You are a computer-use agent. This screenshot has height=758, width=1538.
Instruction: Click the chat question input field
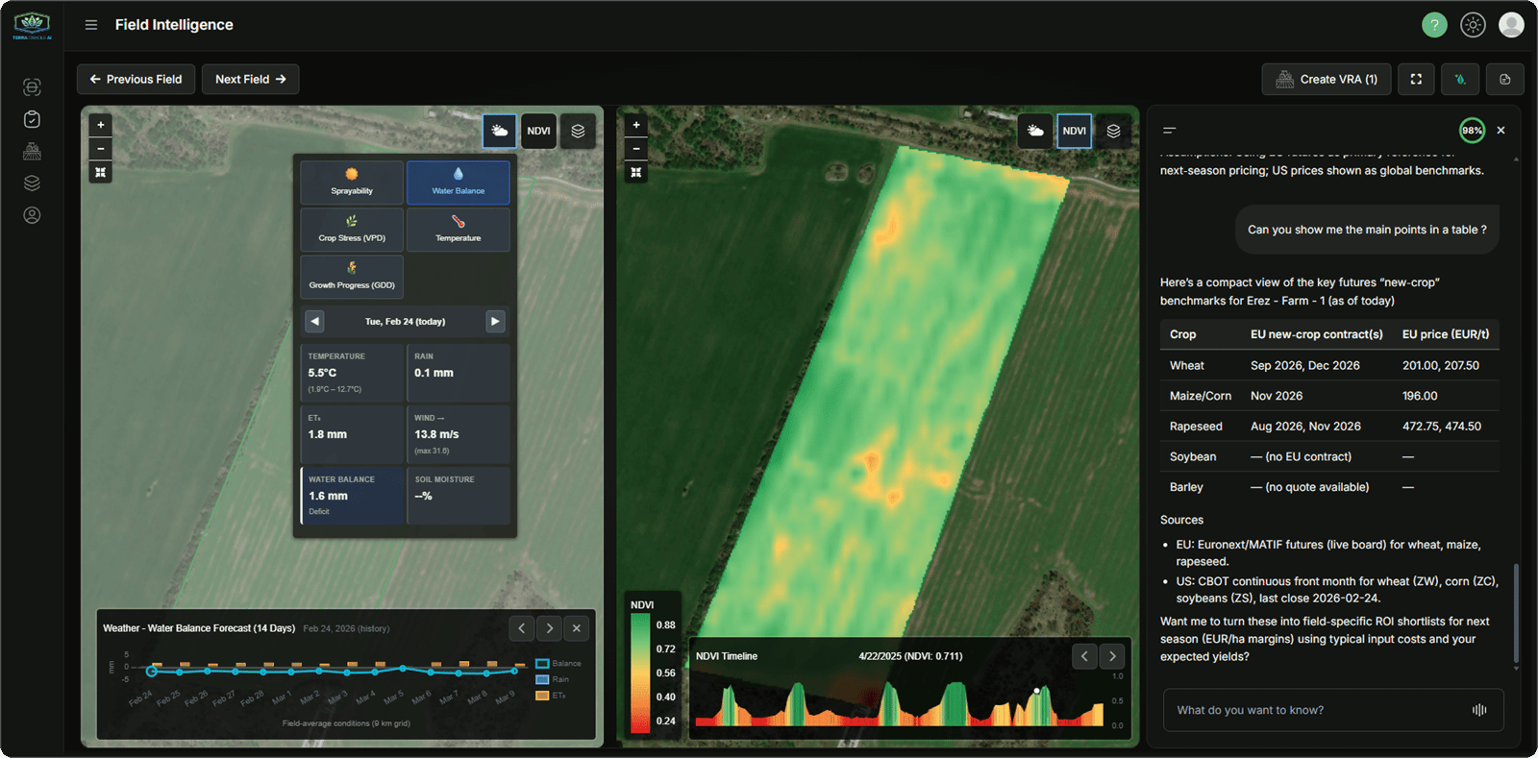(x=1317, y=710)
